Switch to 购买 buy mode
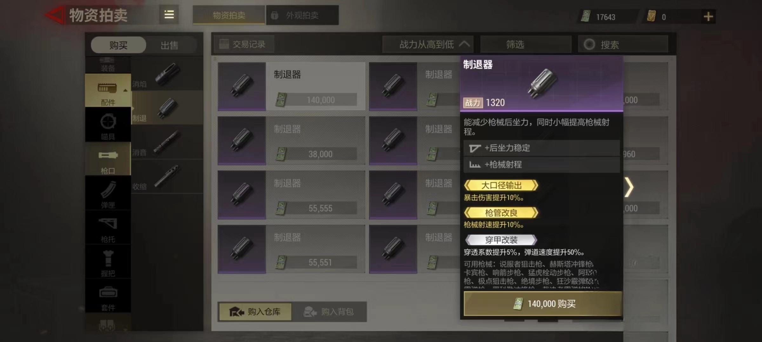The image size is (762, 342). click(x=118, y=45)
